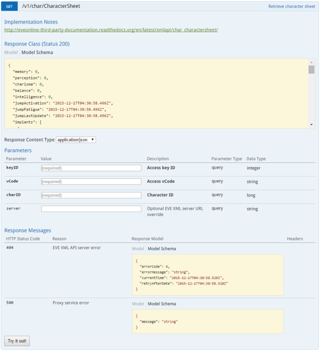Screen dimensions: 321x352
Task: Select the Model tab for the 404 response
Action: (x=138, y=249)
